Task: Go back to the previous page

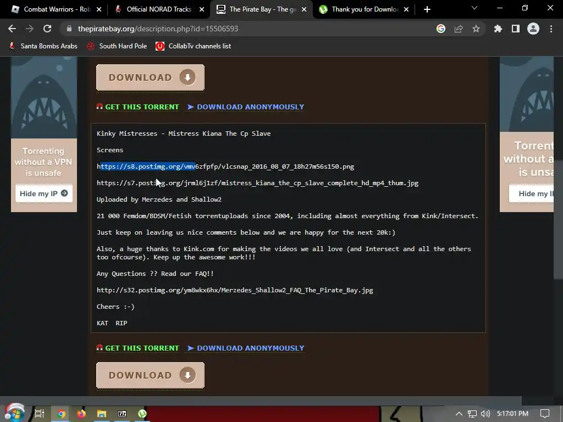Action: 12,29
